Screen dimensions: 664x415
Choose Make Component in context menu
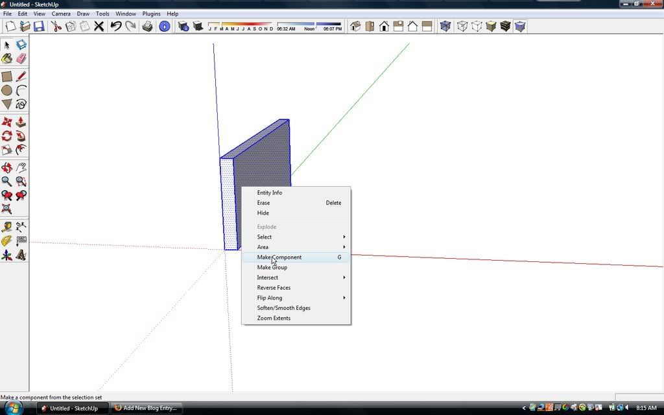pyautogui.click(x=296, y=257)
